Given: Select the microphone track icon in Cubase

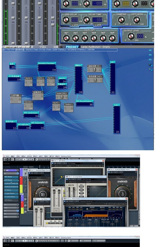Looking at the screenshot, I should [x=25, y=174].
